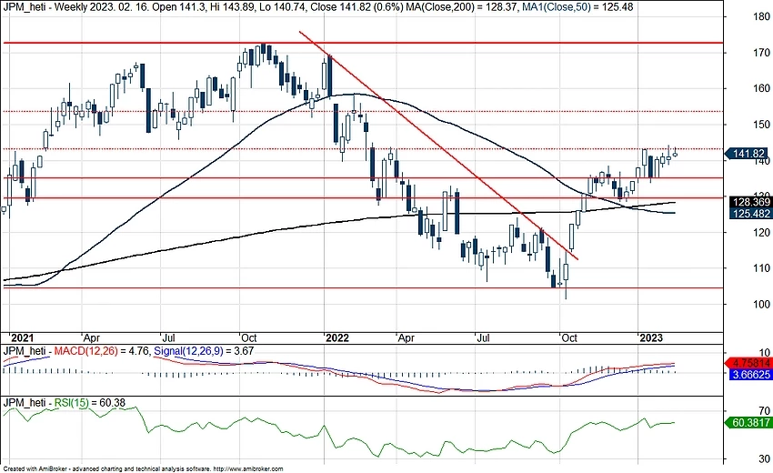Viewport: 773px width, 473px height.
Task: Click the 125.482 MA50 value label
Action: (749, 214)
